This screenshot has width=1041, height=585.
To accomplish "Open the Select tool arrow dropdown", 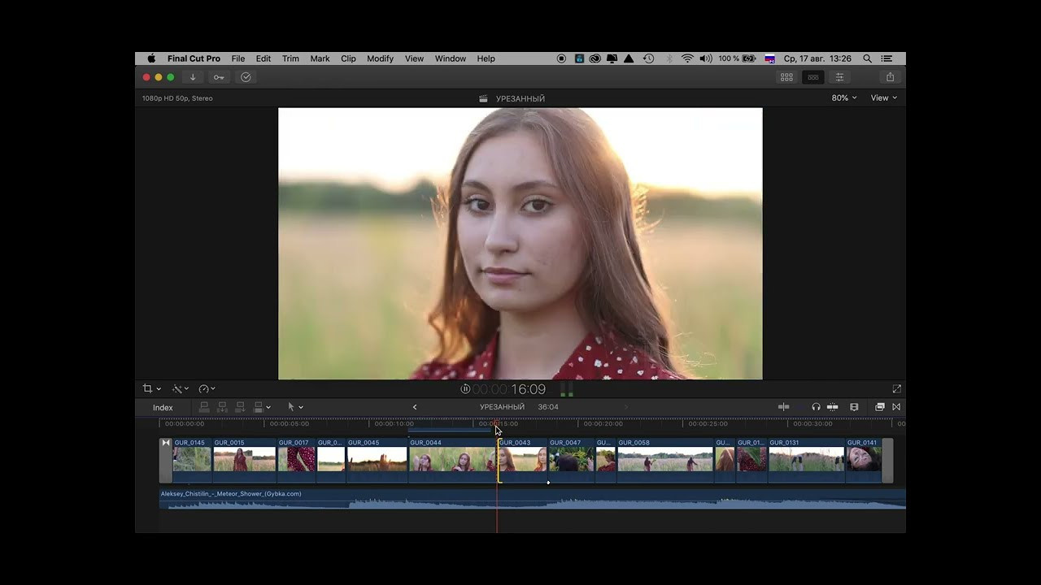I will pos(295,407).
